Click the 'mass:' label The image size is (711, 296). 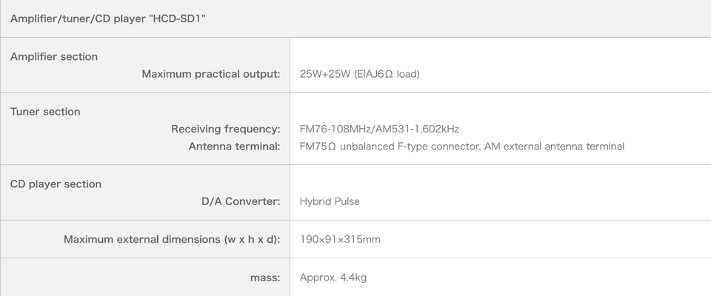[265, 277]
